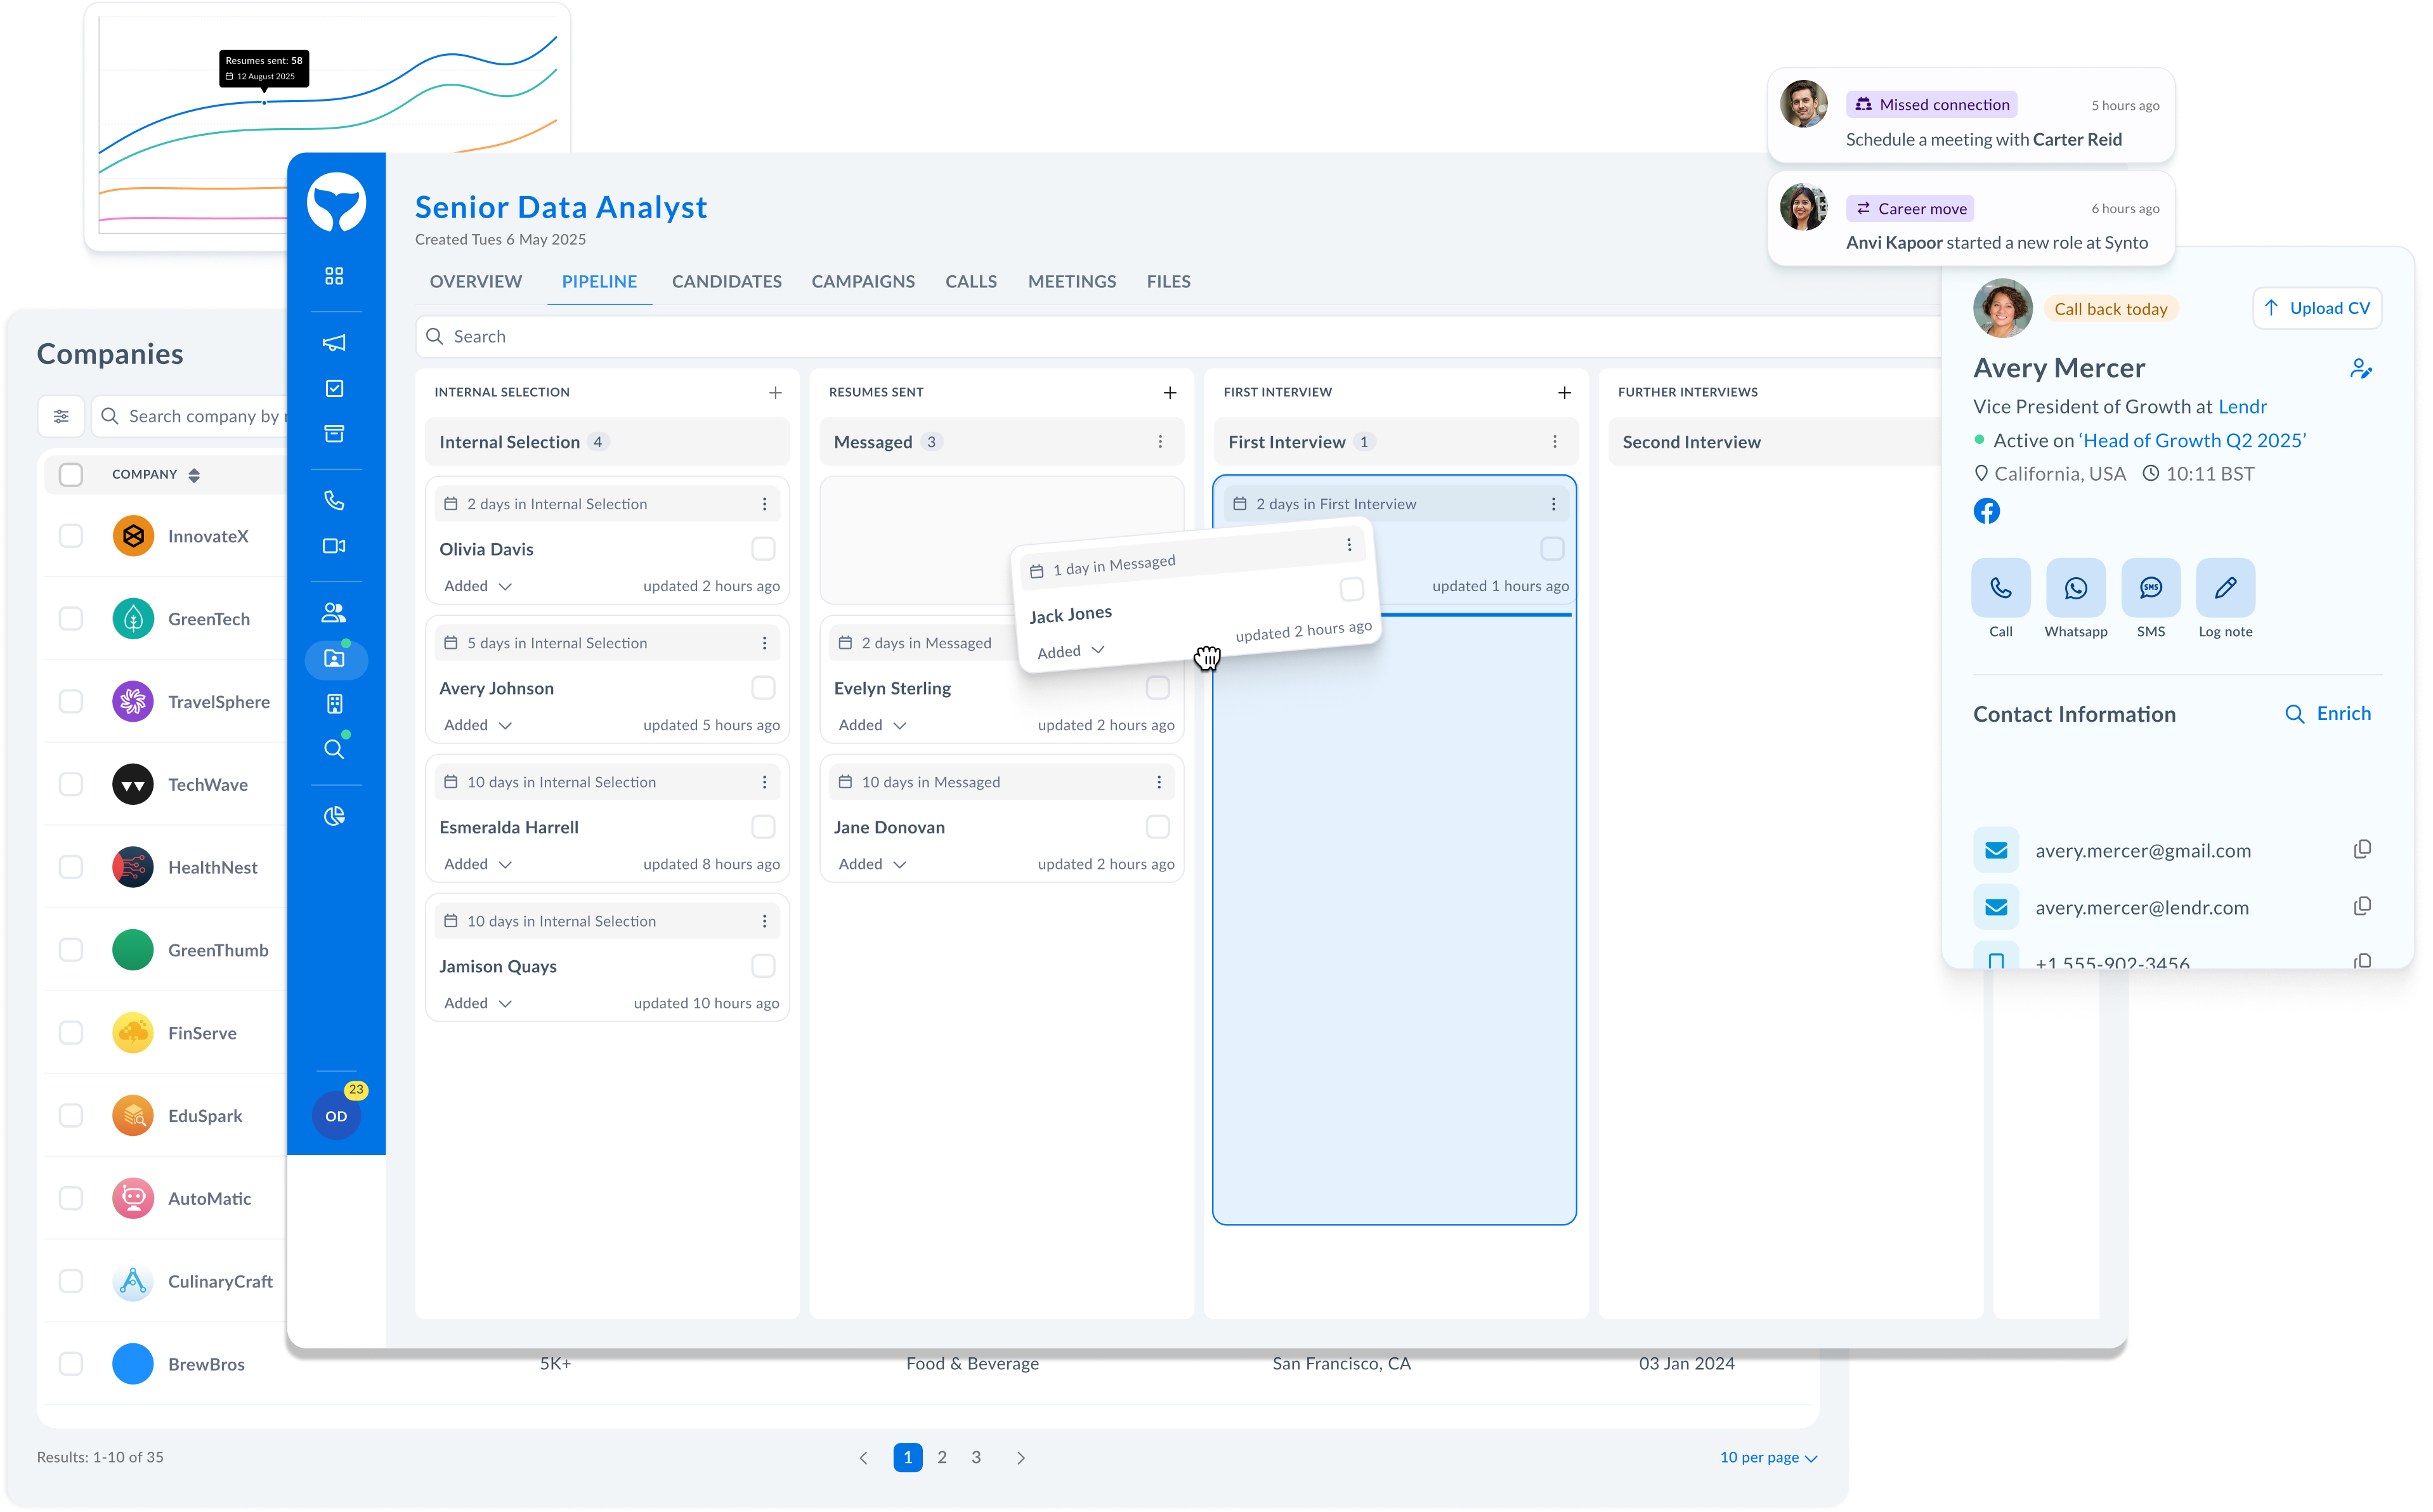Open Avery Mercer's Facebook profile icon
The image size is (2433, 1512).
coord(1986,512)
